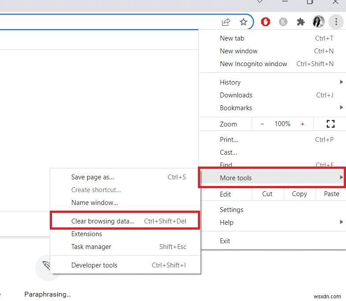Toggle fullscreen mode icon in Zoom row
Image resolution: width=346 pixels, height=301 pixels.
330,124
